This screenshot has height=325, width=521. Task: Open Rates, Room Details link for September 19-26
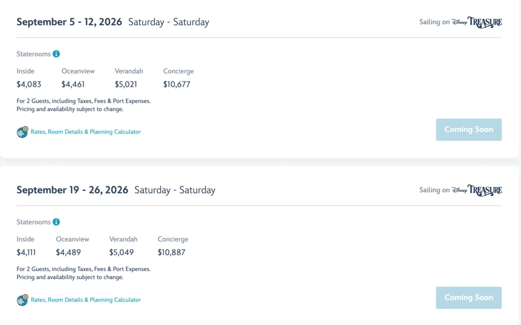[85, 300]
